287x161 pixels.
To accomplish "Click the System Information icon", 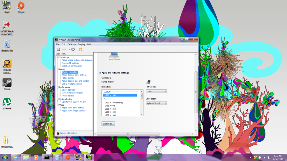I will 58,133.
